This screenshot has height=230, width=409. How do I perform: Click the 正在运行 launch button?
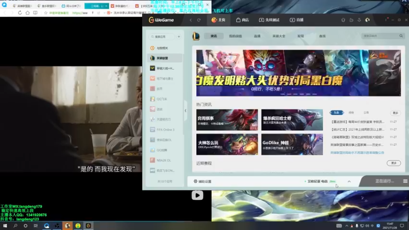[384, 181]
